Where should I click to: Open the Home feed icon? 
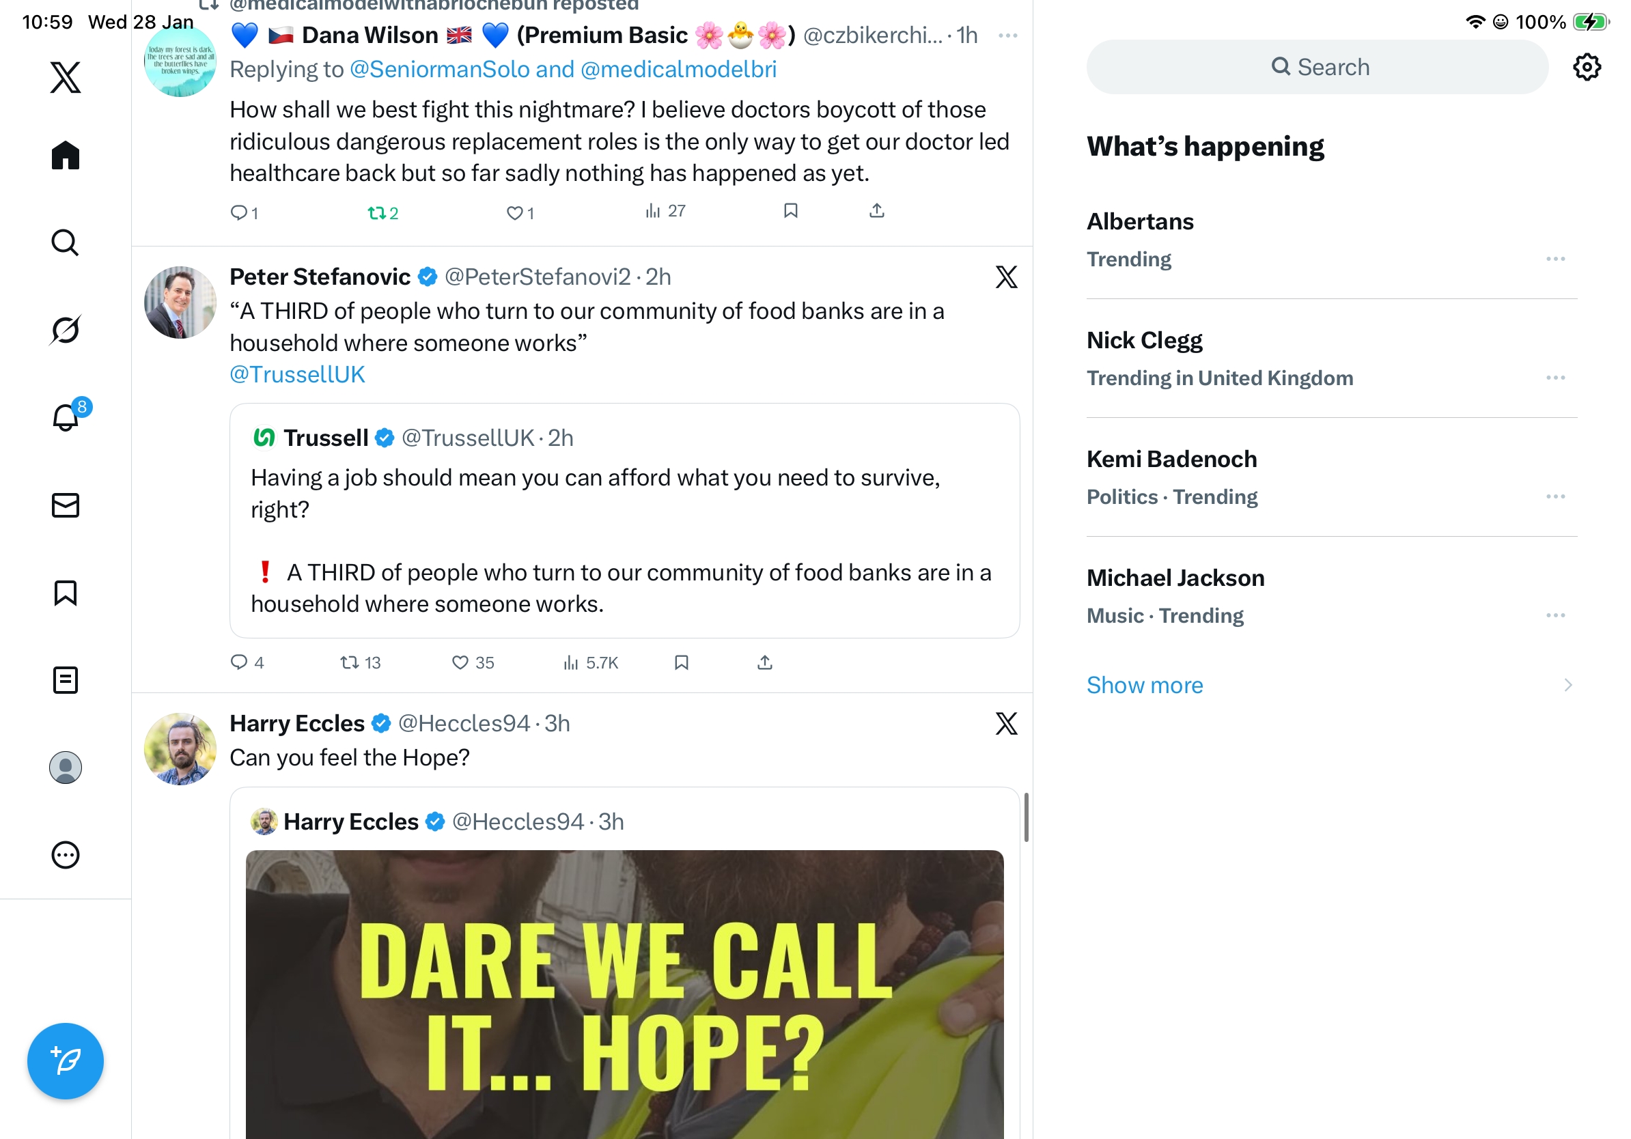(x=66, y=155)
